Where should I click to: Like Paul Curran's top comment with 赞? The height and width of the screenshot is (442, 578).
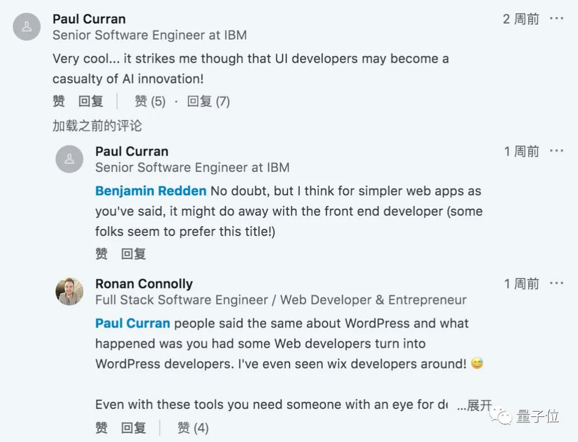click(59, 101)
